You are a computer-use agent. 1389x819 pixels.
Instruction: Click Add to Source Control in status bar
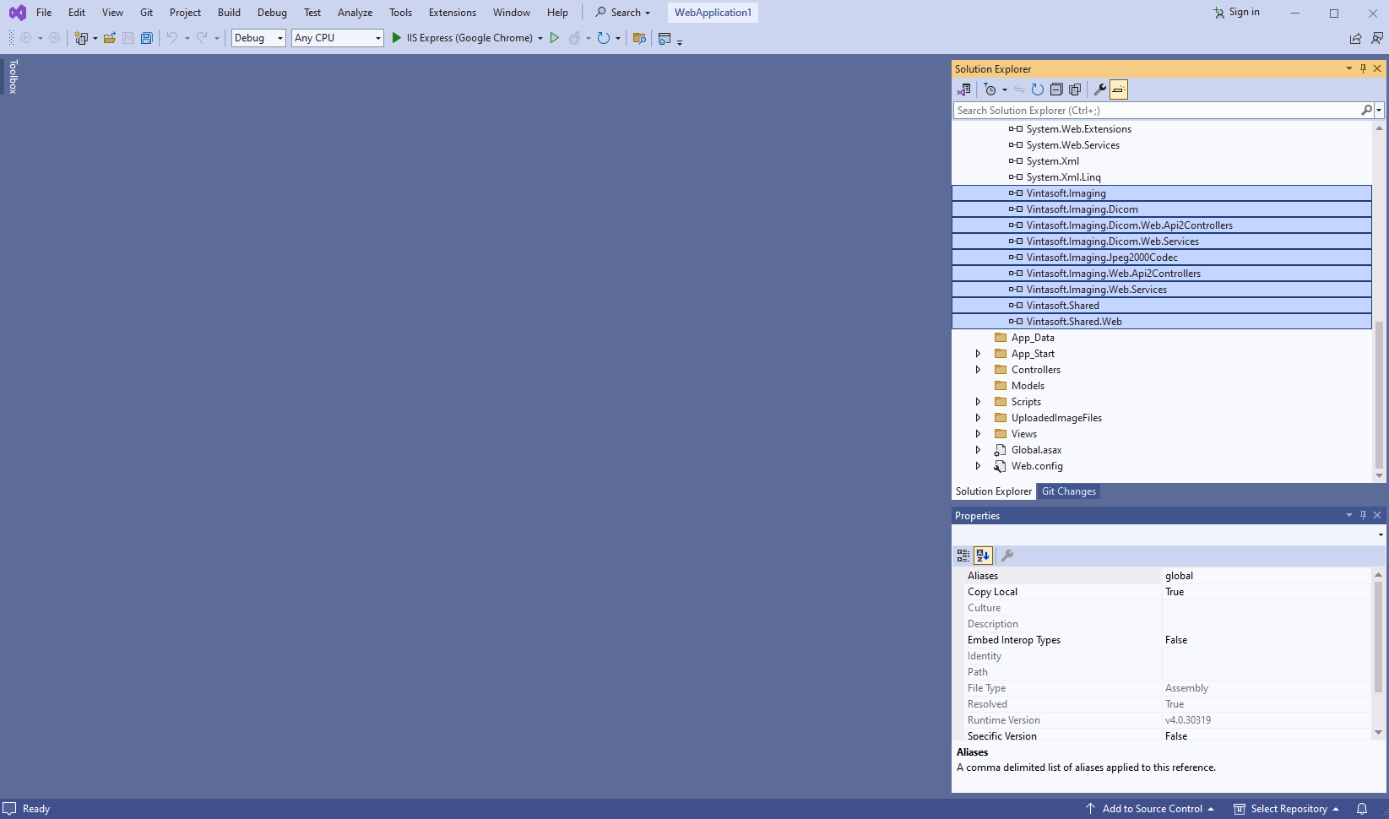point(1150,809)
